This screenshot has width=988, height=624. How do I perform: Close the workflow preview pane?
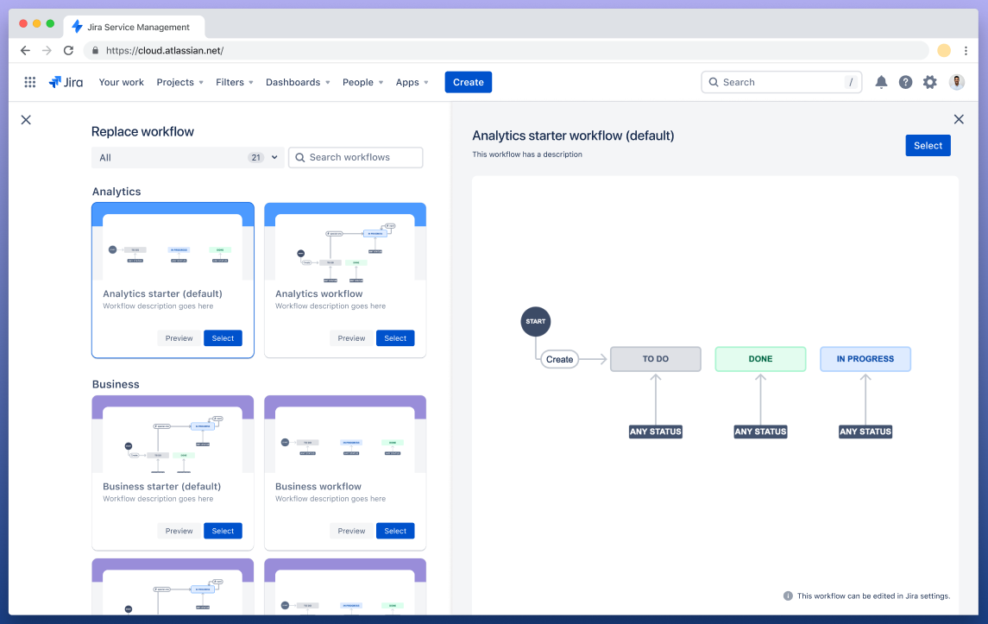point(959,119)
